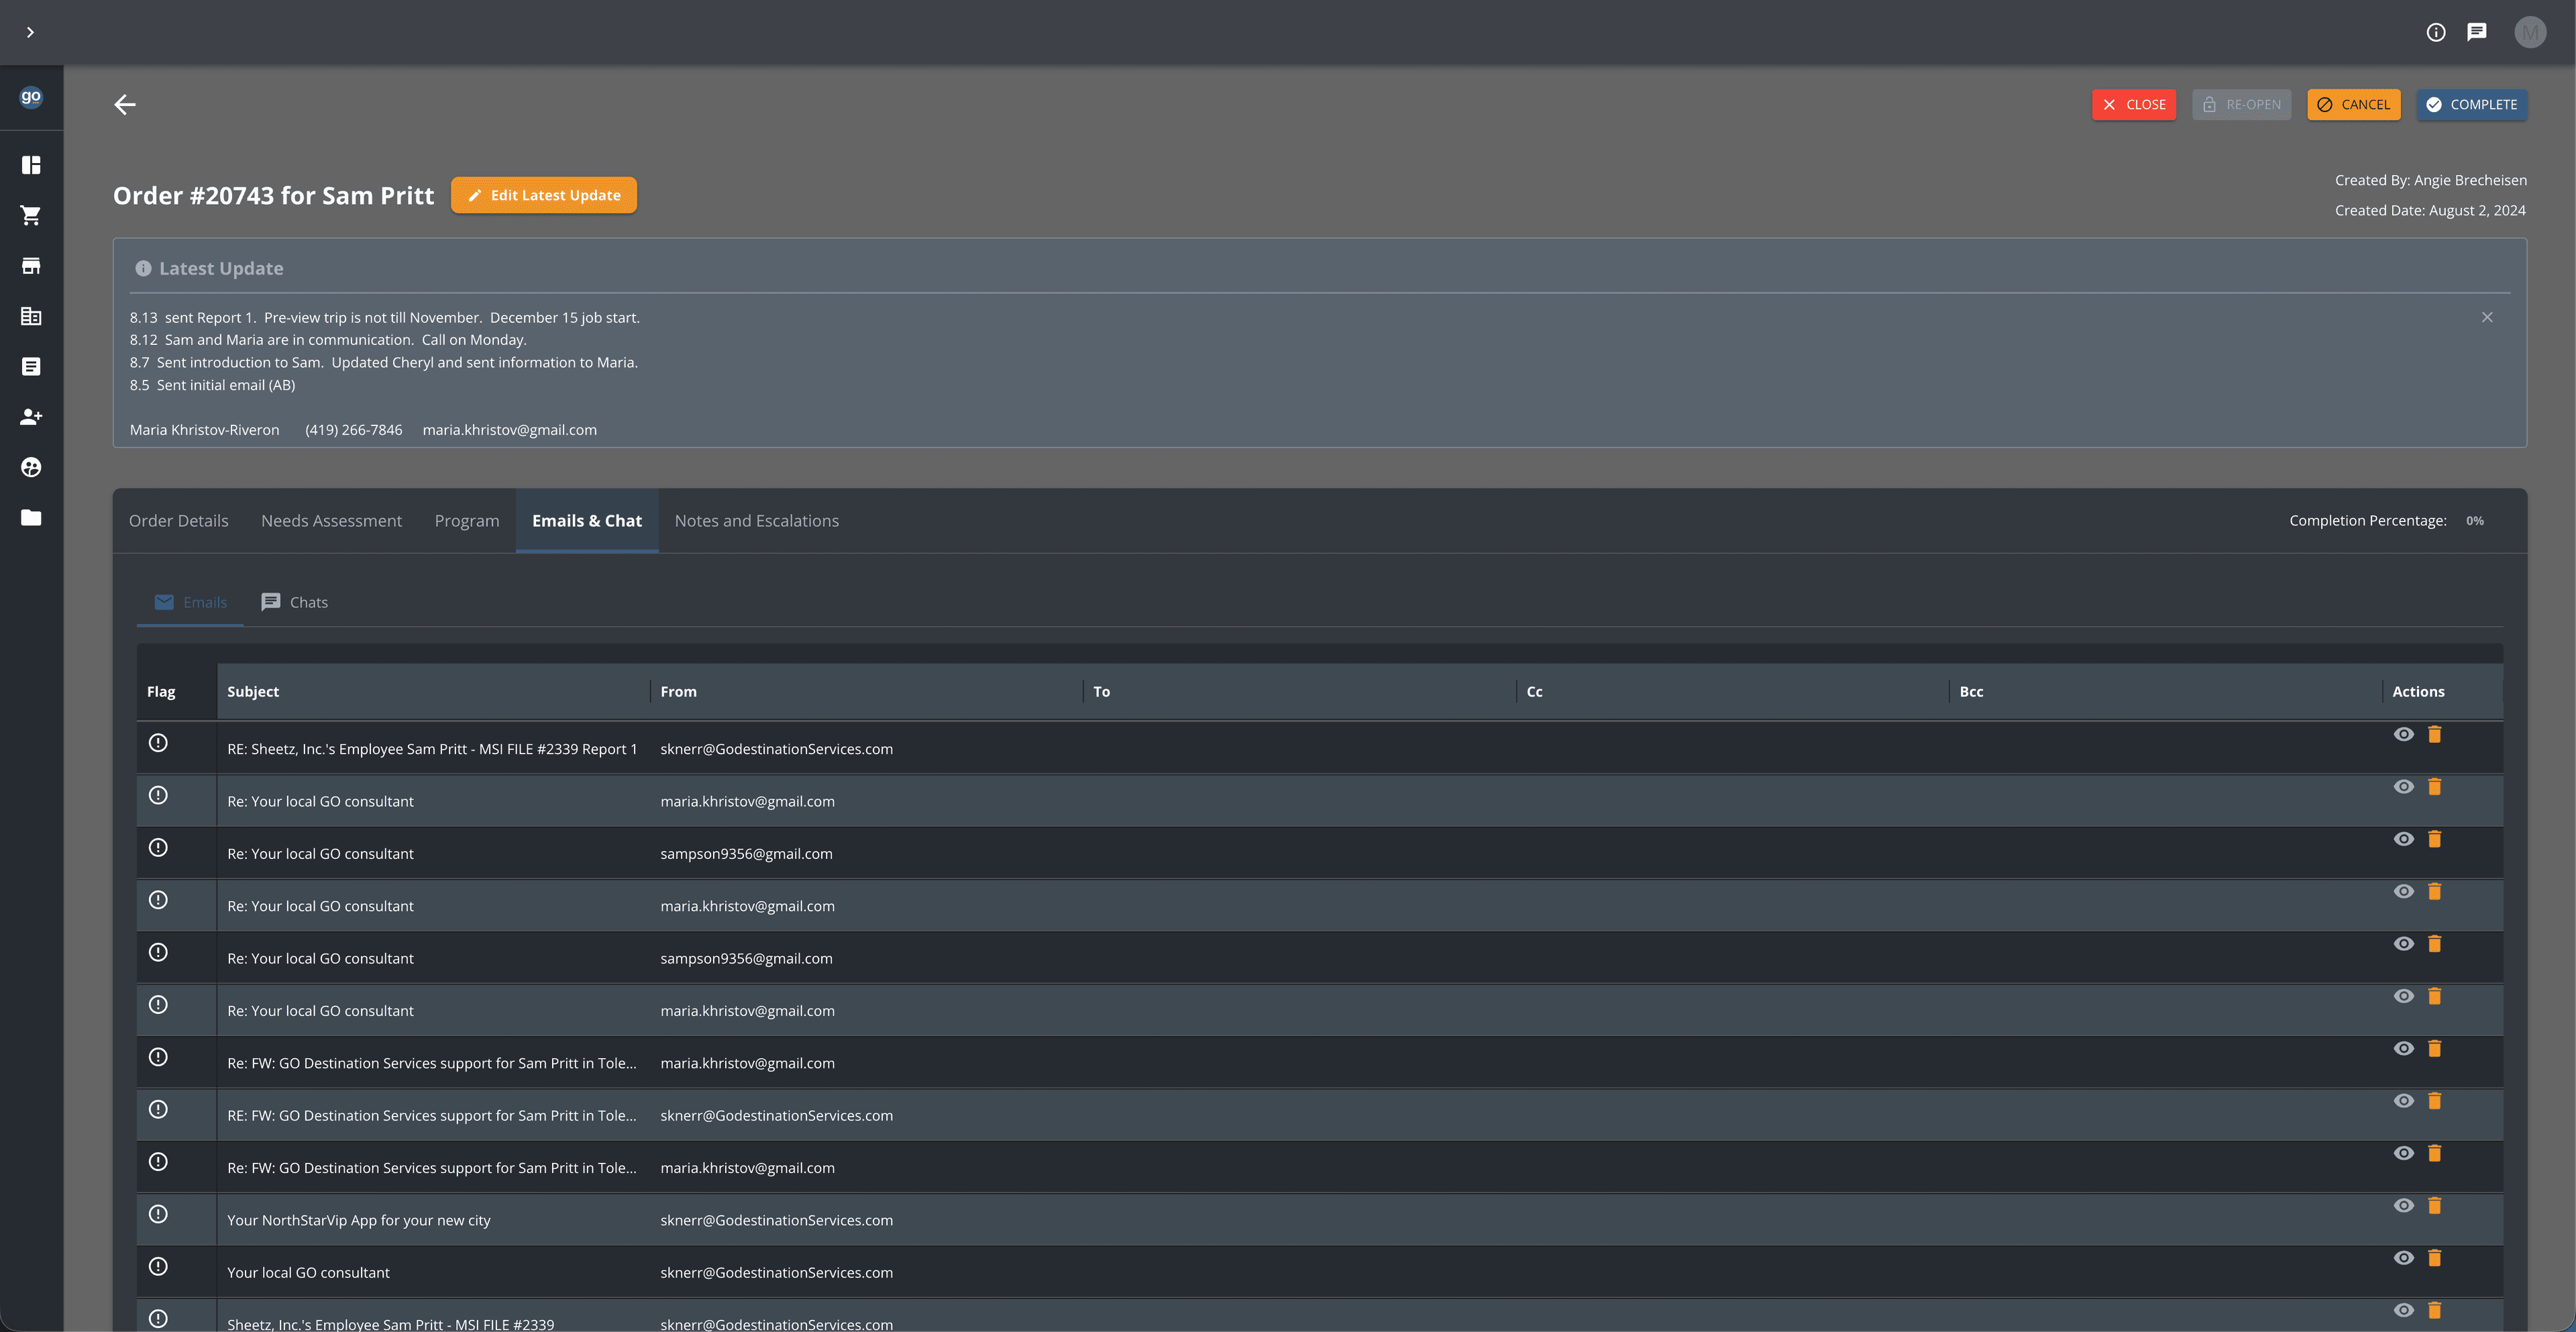Select the 'RE: Sheetz, Inc.'s Employee Sam Pritt - MSI FILE #2339 Report 1' subject

click(432, 749)
